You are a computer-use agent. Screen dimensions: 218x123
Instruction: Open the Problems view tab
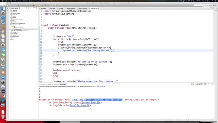click(43, 84)
